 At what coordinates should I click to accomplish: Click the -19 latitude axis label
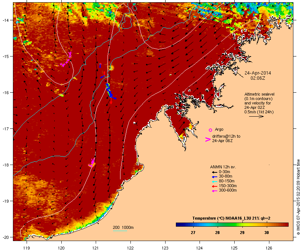pyautogui.click(x=6, y=201)
